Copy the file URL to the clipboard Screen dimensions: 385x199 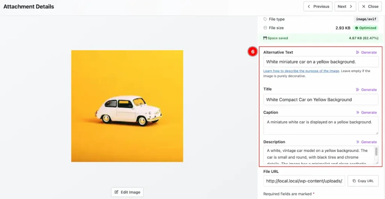[363, 181]
